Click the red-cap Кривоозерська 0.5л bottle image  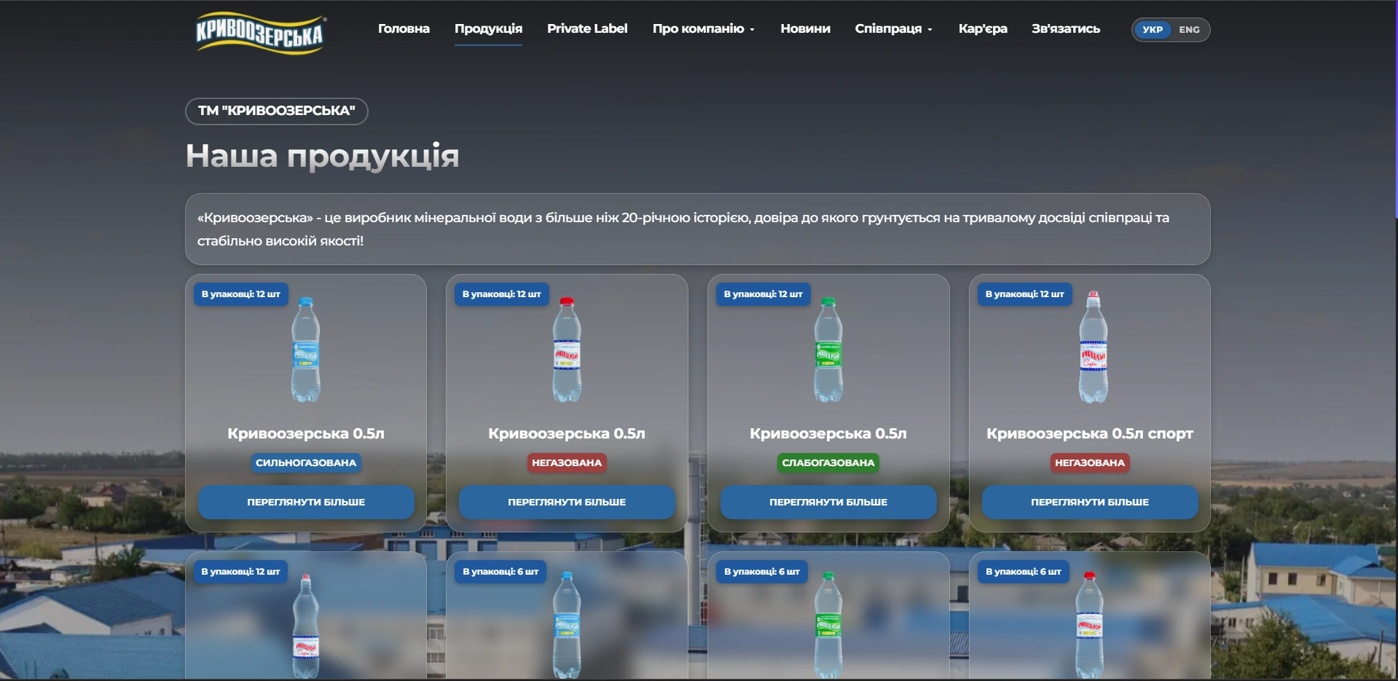pos(567,350)
